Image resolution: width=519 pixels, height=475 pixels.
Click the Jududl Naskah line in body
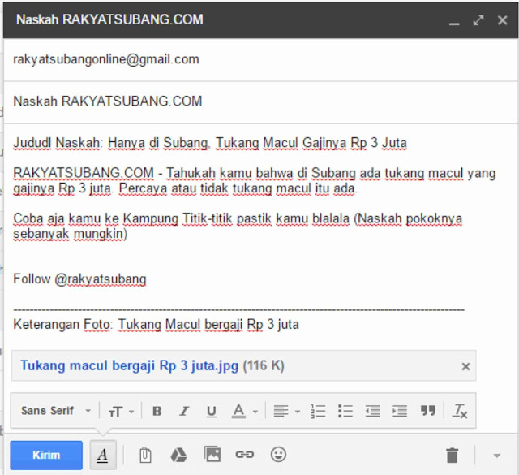[x=210, y=143]
